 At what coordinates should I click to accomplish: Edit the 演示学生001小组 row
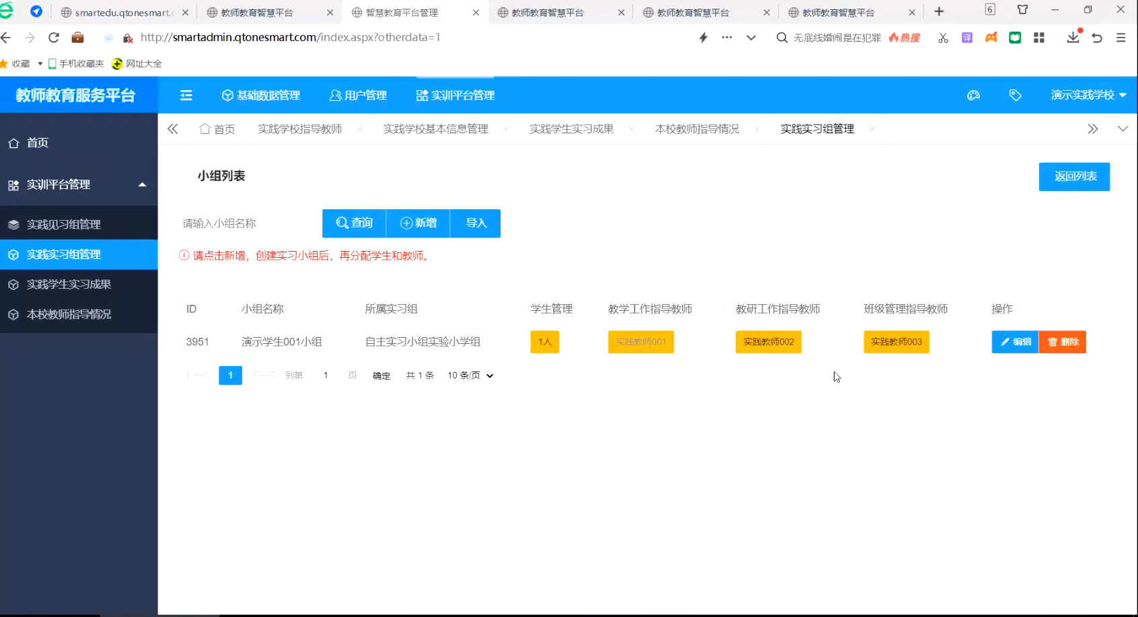1015,342
